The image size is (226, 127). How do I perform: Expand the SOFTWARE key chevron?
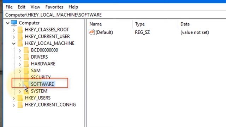click(20, 85)
